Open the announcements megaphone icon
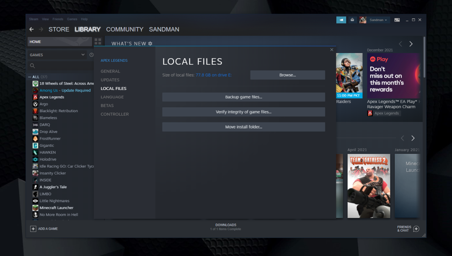Viewport: 452px width, 256px height. (x=341, y=20)
